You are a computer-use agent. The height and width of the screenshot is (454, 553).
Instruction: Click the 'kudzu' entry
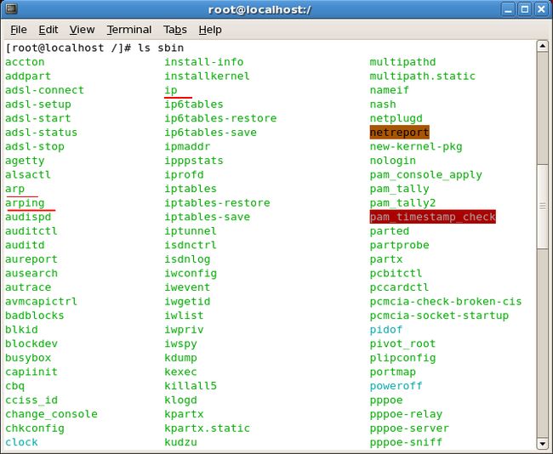(x=180, y=442)
